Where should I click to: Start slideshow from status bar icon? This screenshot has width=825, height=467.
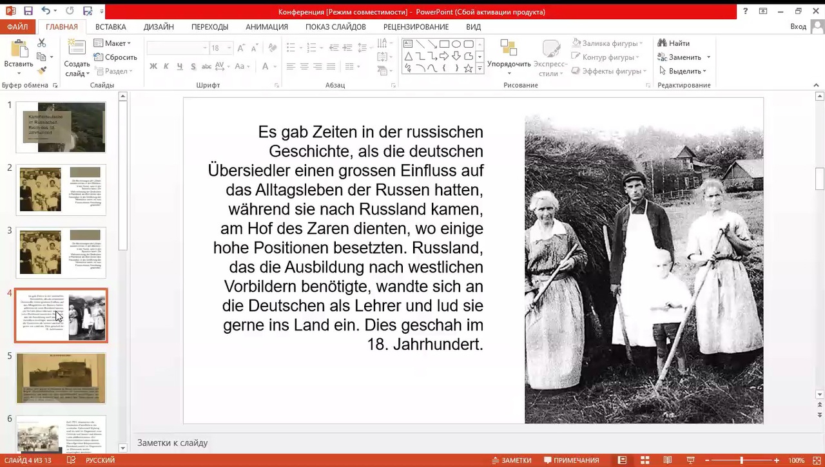click(x=690, y=461)
